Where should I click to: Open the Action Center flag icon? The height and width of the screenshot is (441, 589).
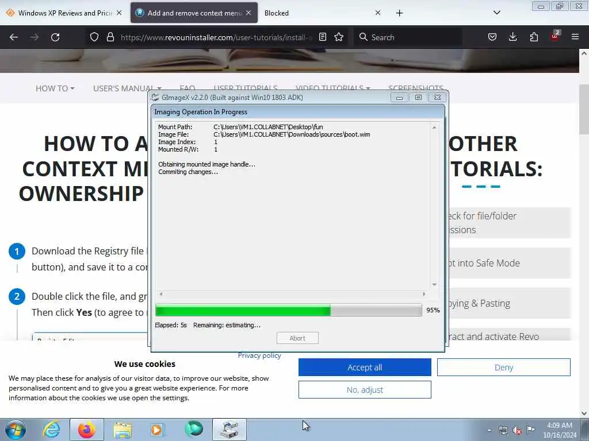530,430
